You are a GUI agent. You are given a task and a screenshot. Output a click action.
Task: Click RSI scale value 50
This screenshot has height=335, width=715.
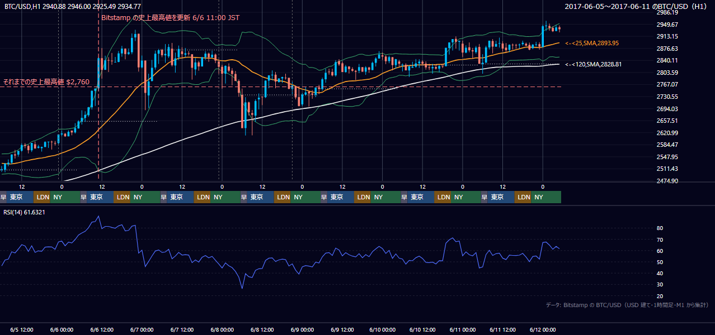[x=660, y=262]
